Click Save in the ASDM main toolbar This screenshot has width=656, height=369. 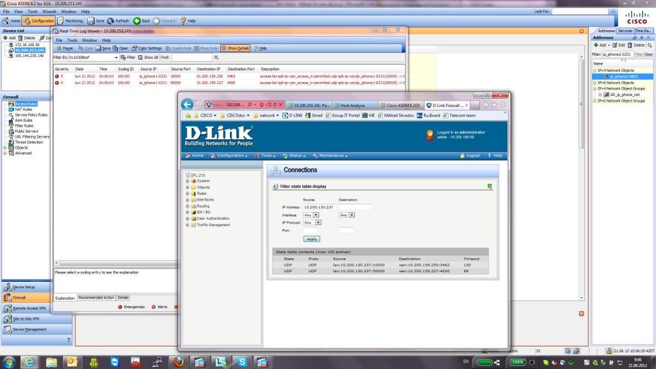point(96,21)
